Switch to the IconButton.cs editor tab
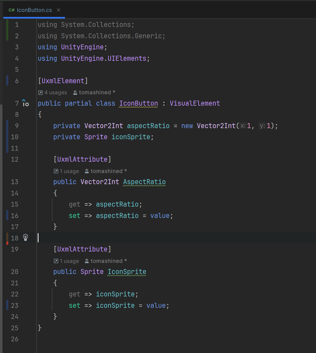Screen dimensions: 316x353 point(34,10)
